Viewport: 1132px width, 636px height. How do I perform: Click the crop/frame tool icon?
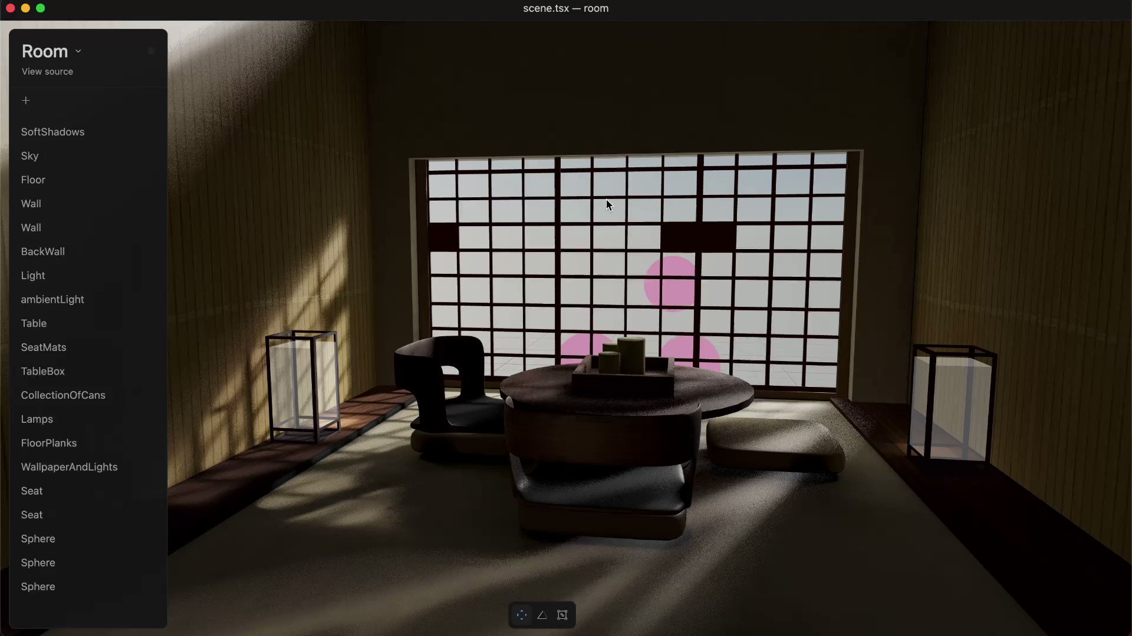pyautogui.click(x=563, y=615)
